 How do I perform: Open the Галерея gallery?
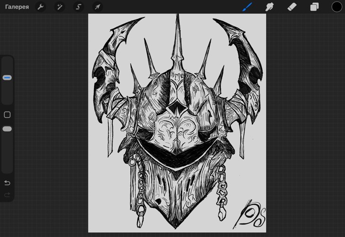tap(17, 7)
